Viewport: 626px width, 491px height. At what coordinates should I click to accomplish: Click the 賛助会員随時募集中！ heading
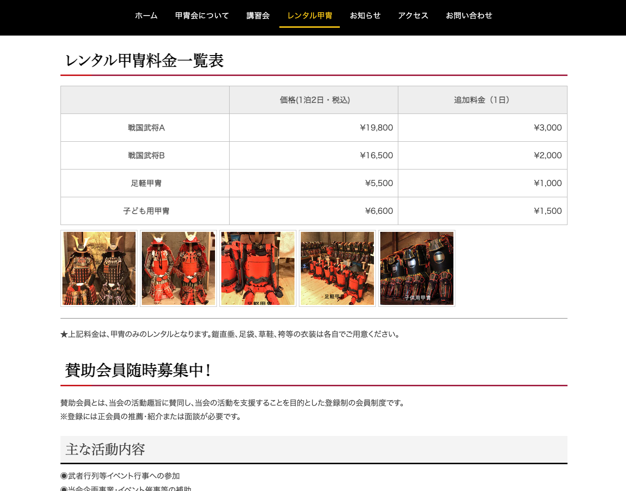(138, 370)
